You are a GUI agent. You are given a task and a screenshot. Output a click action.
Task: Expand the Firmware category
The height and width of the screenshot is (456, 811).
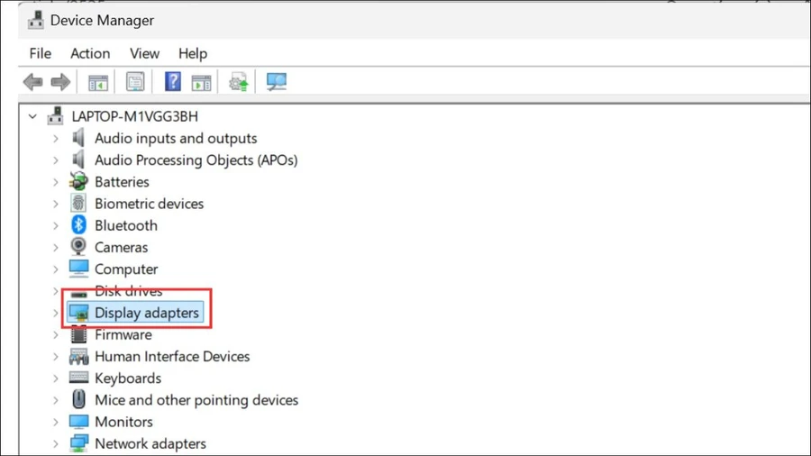click(56, 334)
